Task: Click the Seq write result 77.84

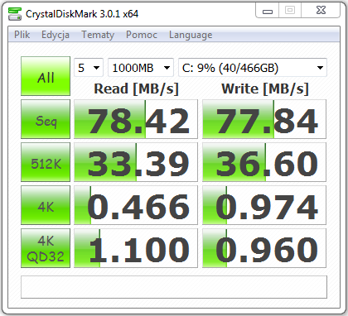Action: [264, 119]
